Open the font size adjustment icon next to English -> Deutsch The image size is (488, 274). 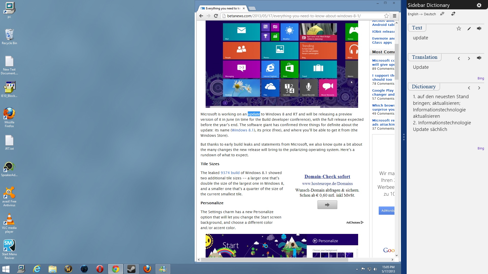pos(442,14)
